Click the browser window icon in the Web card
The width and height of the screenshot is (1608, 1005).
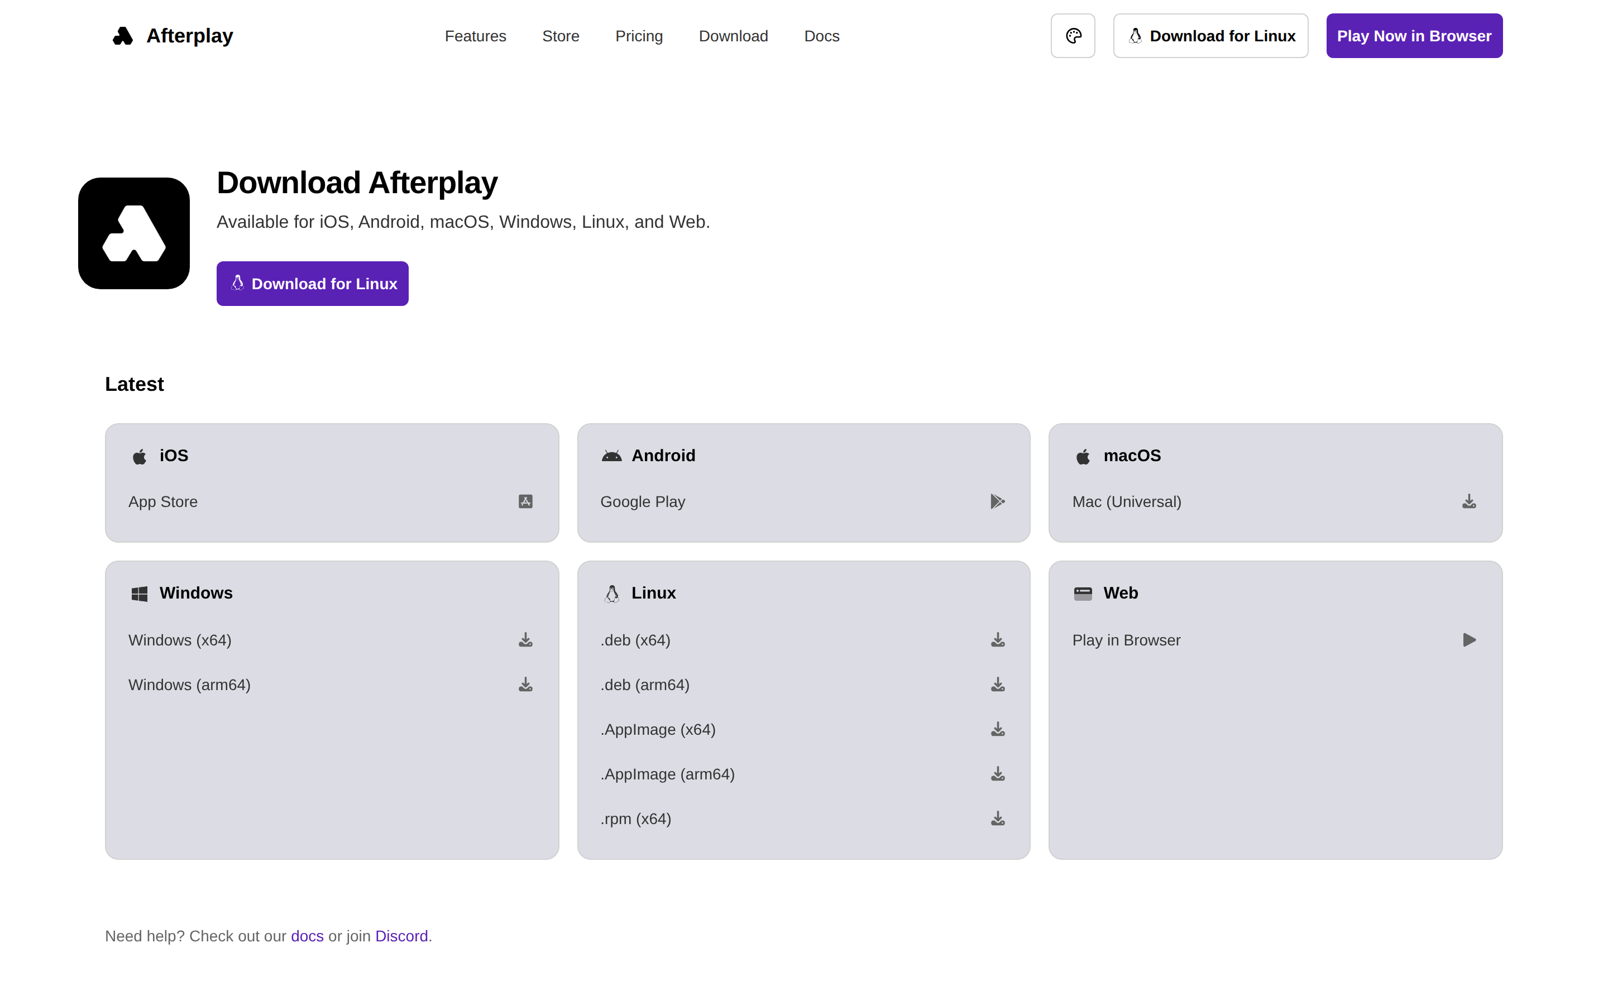pos(1083,594)
